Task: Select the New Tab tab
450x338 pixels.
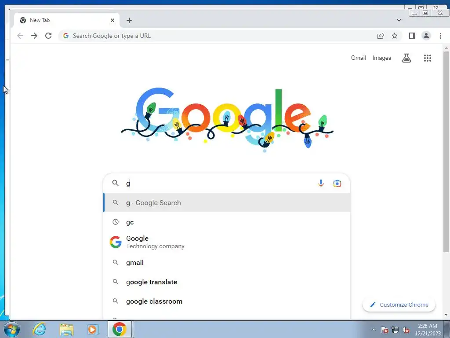Action: [67, 20]
